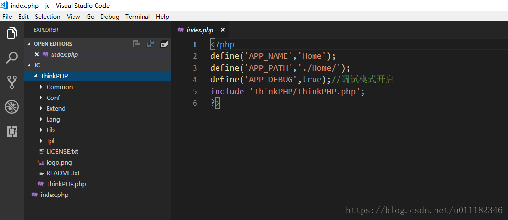Collapse the Open Editors section
508x220 pixels.
29,44
